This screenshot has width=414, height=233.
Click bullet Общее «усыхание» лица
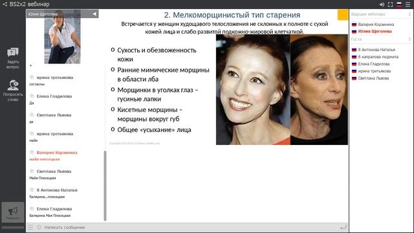tap(154, 130)
